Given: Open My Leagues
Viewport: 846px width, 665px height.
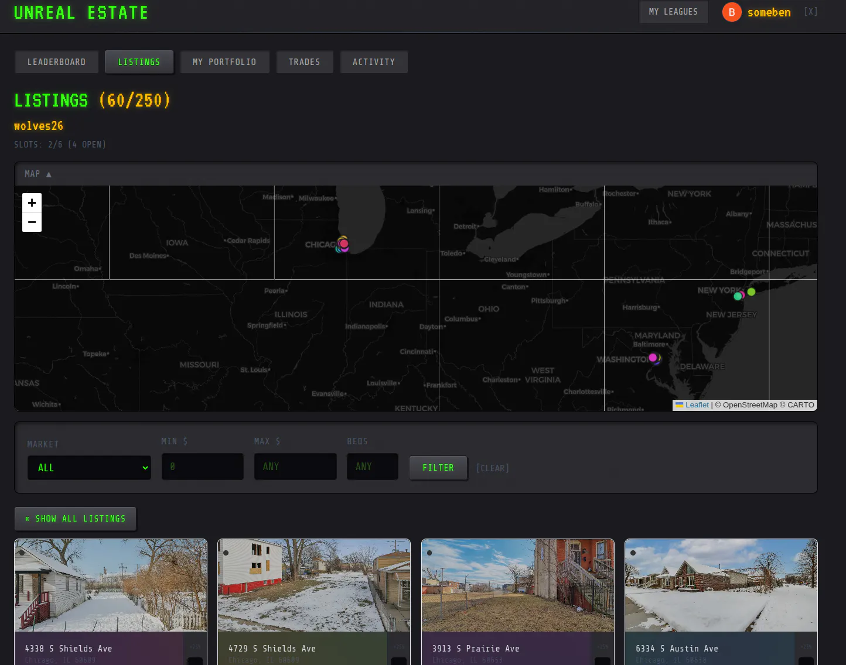Looking at the screenshot, I should tap(673, 12).
